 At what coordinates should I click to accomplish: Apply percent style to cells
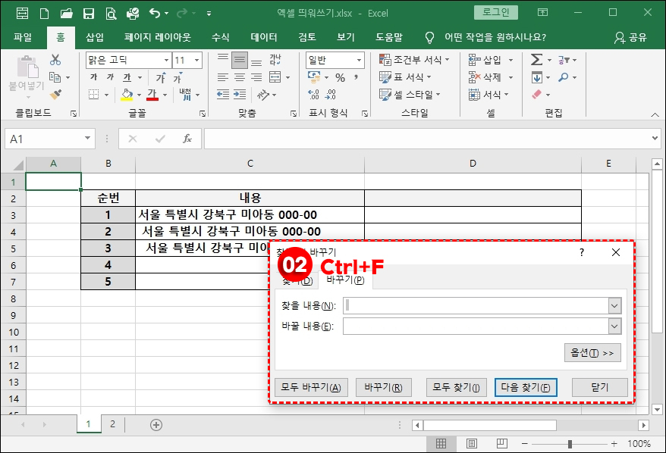point(341,77)
